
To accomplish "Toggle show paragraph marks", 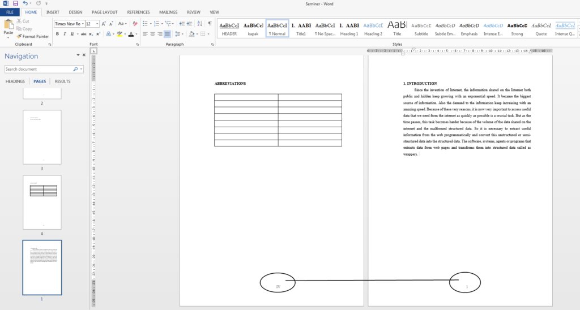I will [210, 24].
